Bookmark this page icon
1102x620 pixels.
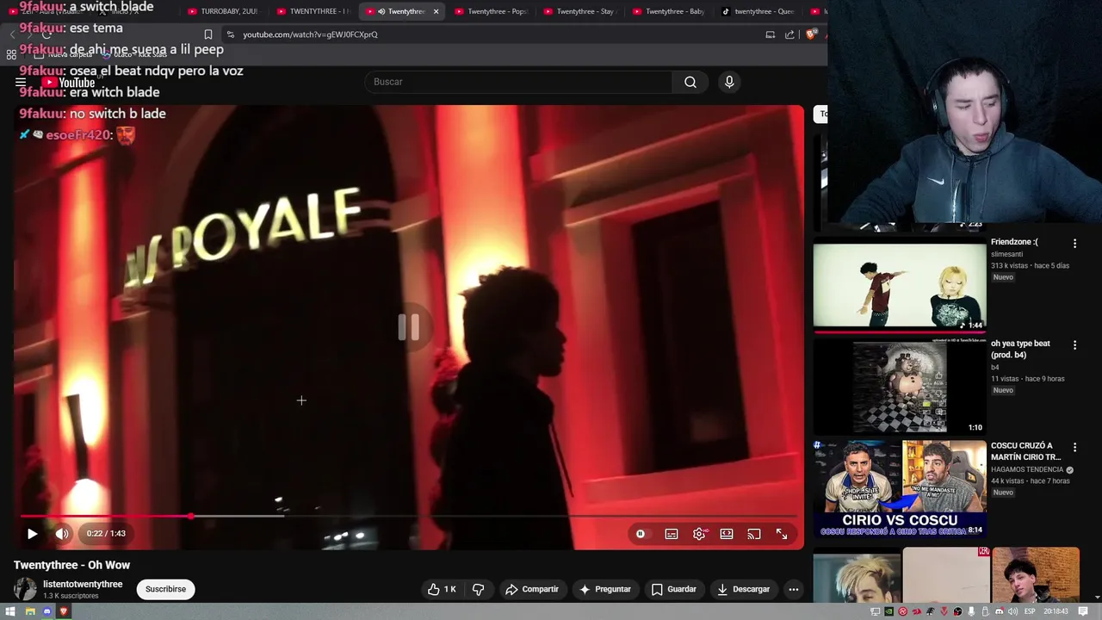(208, 34)
